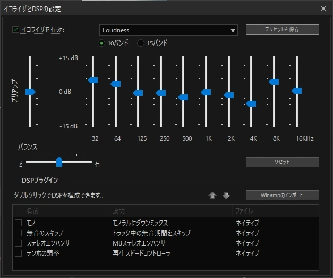
Task: Click the リセット button
Action: click(282, 162)
